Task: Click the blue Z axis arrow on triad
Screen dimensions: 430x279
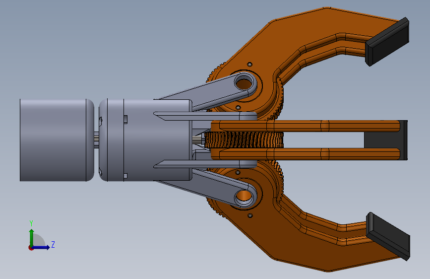Action: 42,247
